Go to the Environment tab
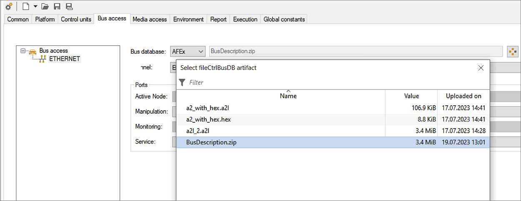Screen dimensions: 521x201 tap(188, 19)
